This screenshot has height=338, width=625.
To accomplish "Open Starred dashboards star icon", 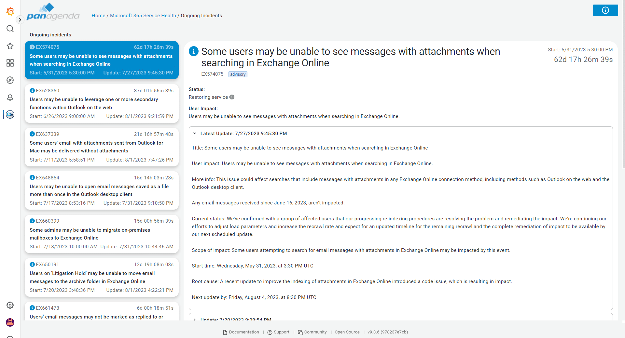I will pyautogui.click(x=10, y=46).
